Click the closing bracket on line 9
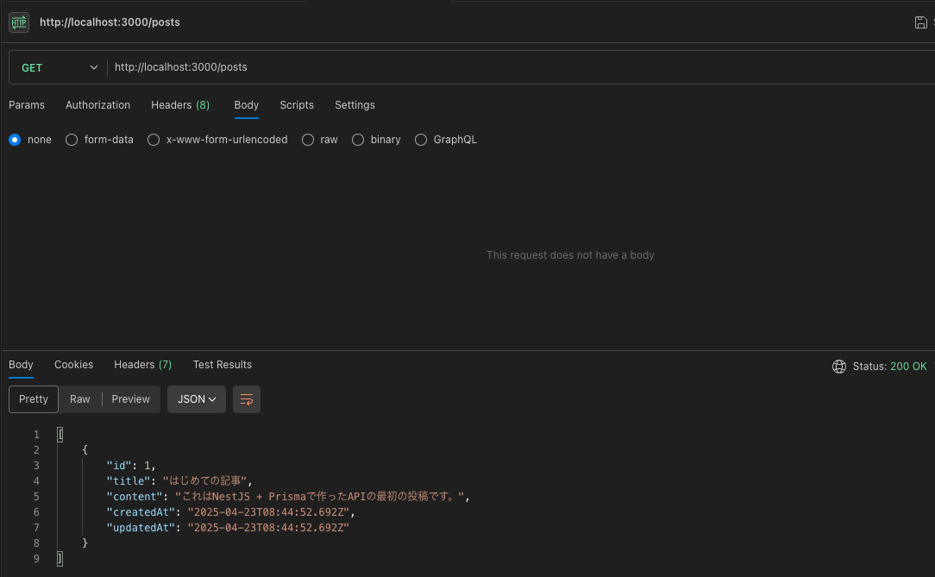The height and width of the screenshot is (577, 935). 60,559
